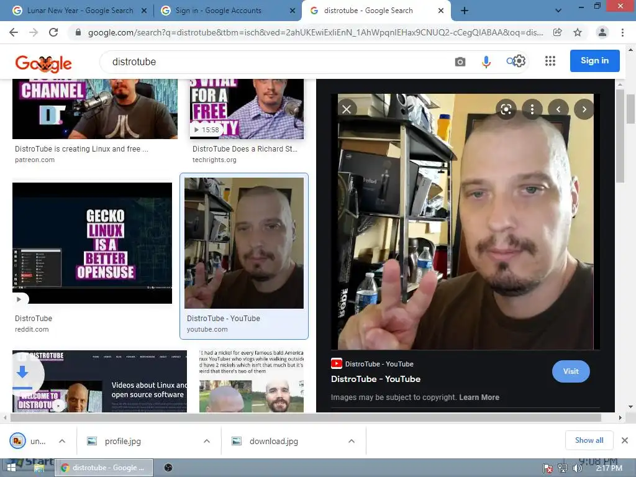Click Show all downloads
636x477 pixels.
tap(589, 440)
